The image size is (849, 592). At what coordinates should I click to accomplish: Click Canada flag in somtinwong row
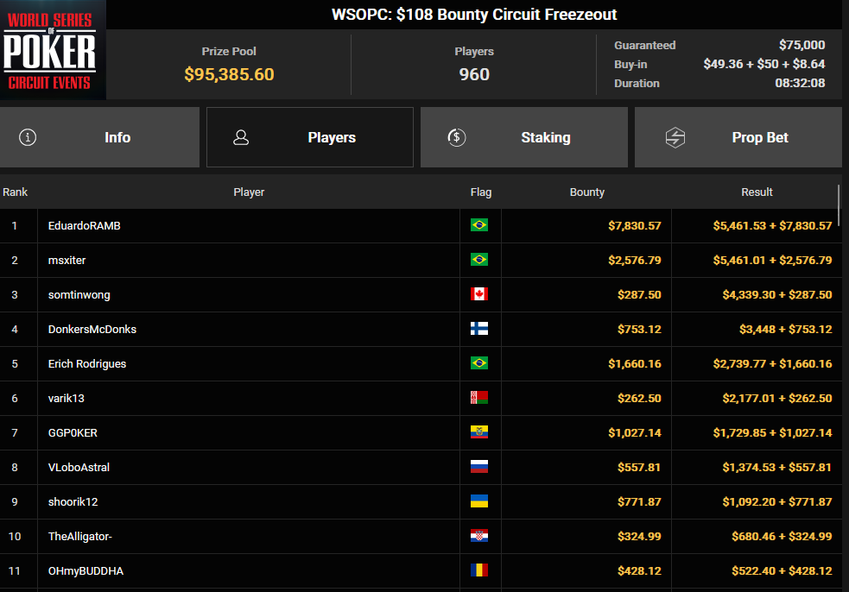[479, 293]
